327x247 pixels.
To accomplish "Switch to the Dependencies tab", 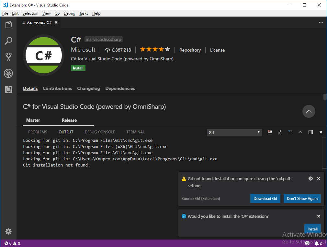I will pyautogui.click(x=120, y=88).
